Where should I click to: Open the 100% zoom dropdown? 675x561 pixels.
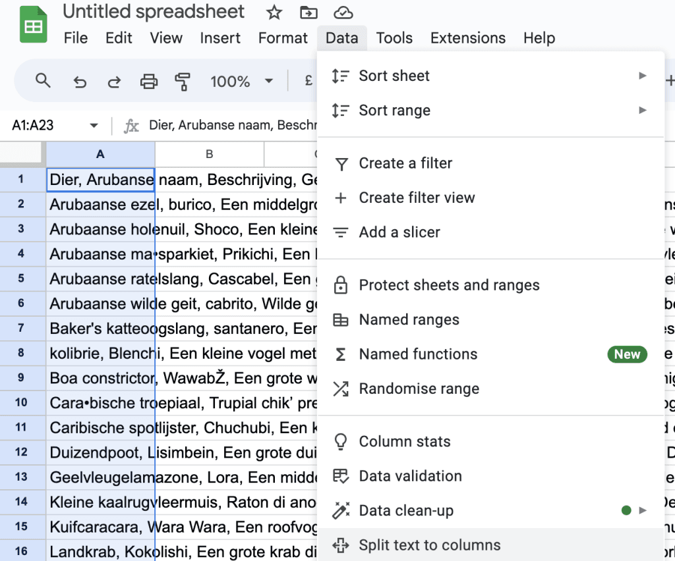[241, 82]
